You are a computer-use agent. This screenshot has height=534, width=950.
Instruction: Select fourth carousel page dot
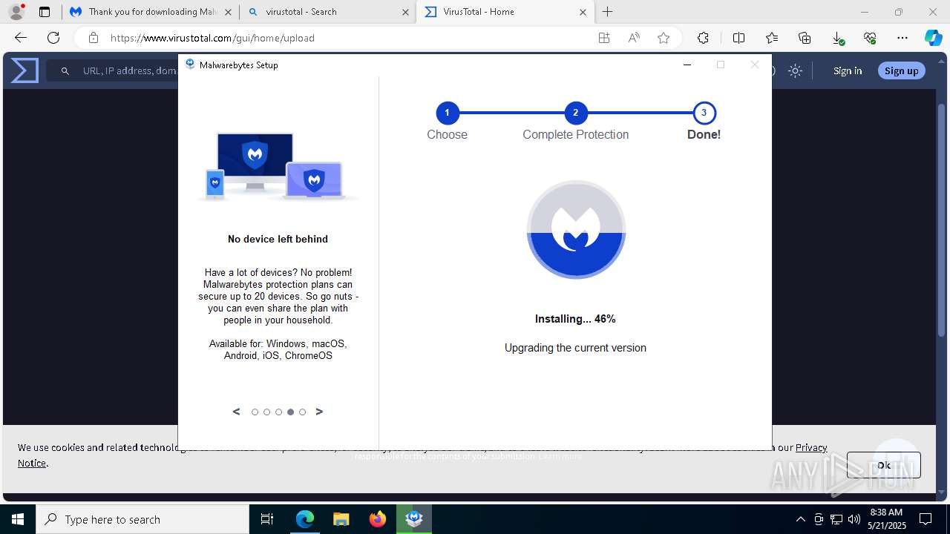(x=290, y=412)
